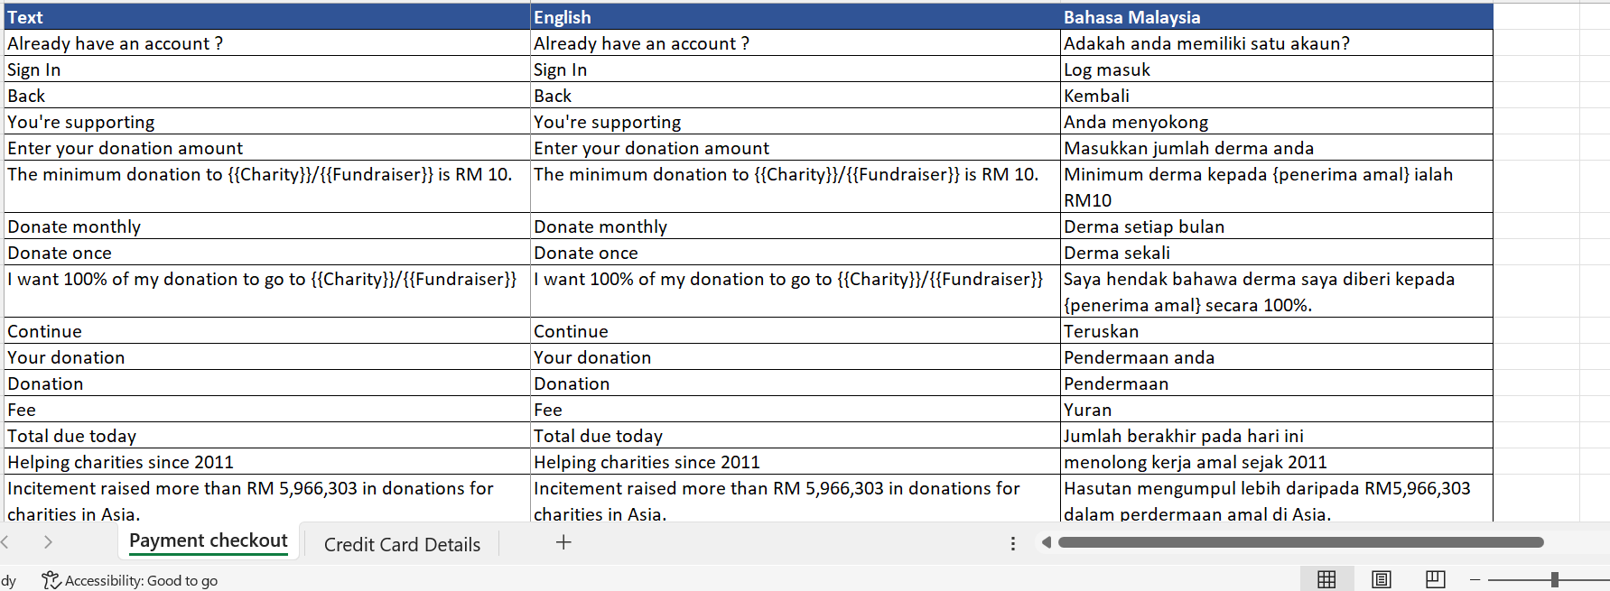Click the 'Log masuk' translation cell

1276,69
